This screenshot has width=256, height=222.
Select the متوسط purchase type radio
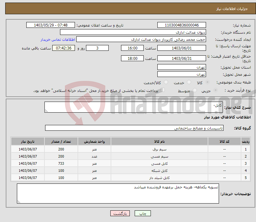pyautogui.click(x=195, y=90)
